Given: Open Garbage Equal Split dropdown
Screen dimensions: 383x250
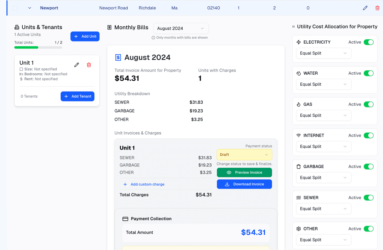Looking at the screenshot, I should (x=324, y=178).
